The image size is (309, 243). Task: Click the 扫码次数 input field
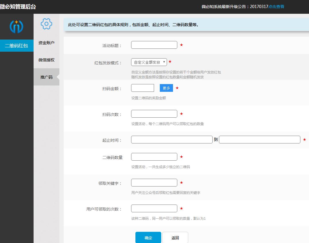pyautogui.click(x=154, y=114)
